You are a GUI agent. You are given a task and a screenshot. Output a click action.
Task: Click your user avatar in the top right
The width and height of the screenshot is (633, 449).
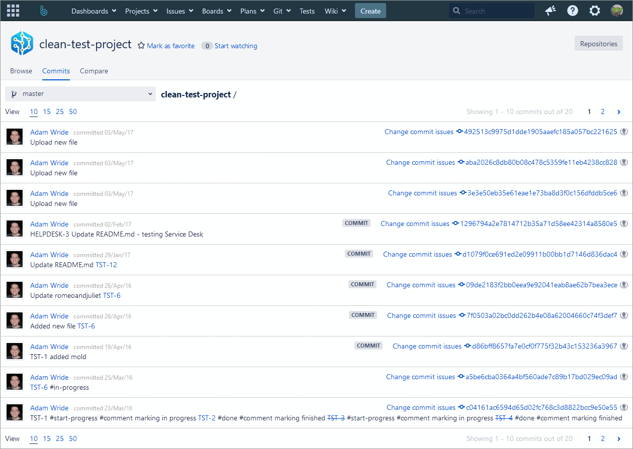pyautogui.click(x=617, y=10)
